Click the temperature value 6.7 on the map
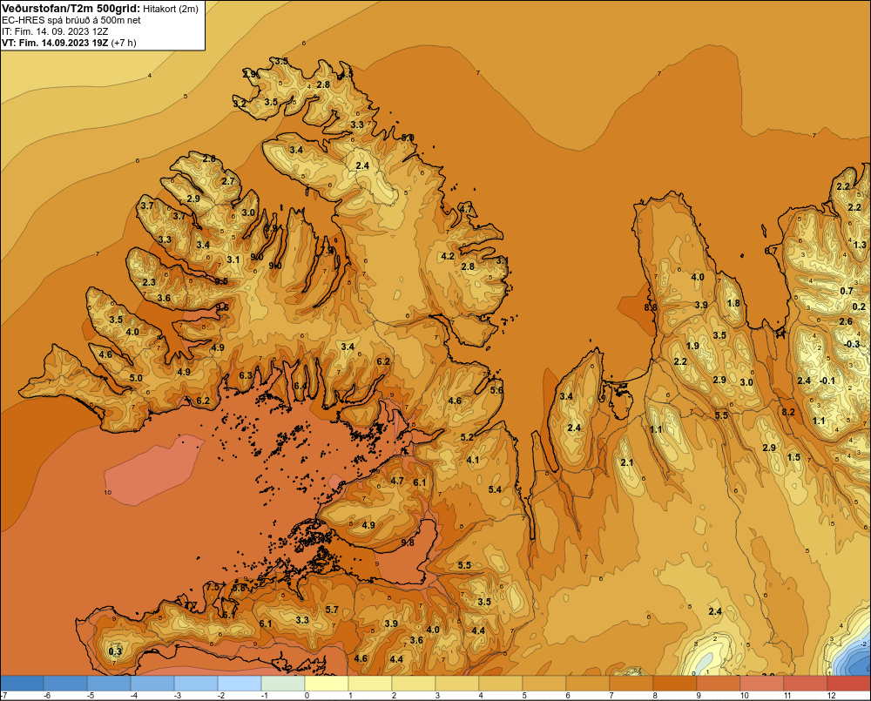 771,251
